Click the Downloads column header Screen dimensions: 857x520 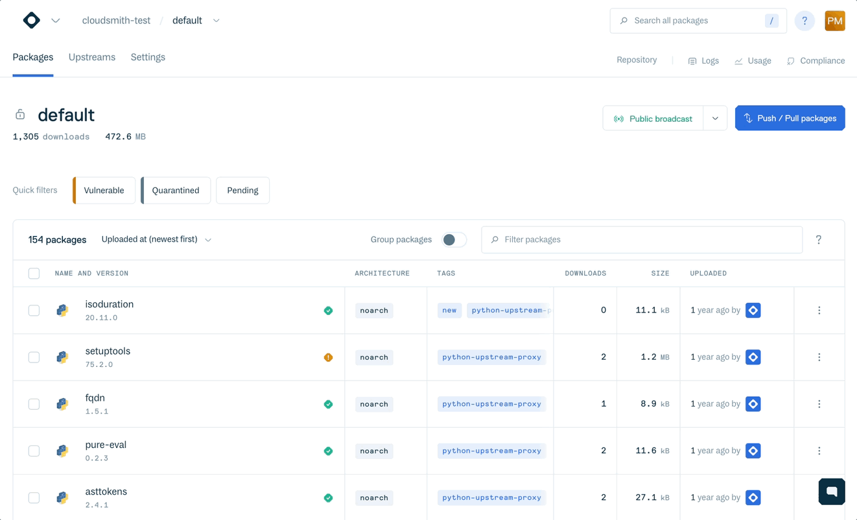click(x=585, y=274)
